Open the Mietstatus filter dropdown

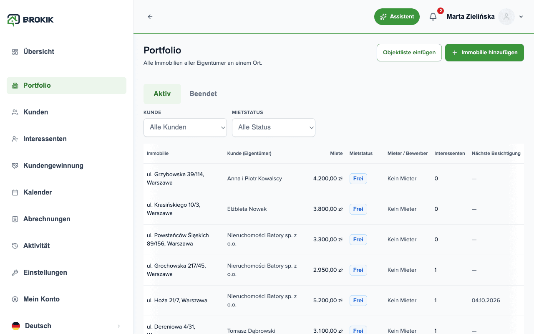point(274,127)
